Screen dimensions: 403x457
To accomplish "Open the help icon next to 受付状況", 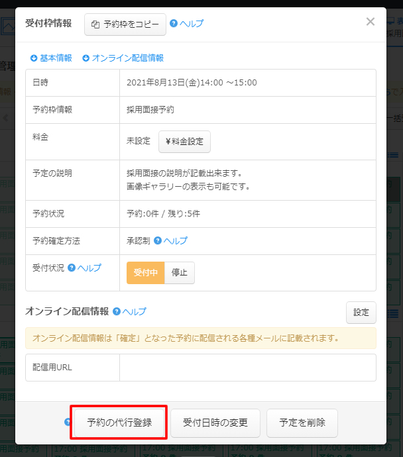I will 72,268.
